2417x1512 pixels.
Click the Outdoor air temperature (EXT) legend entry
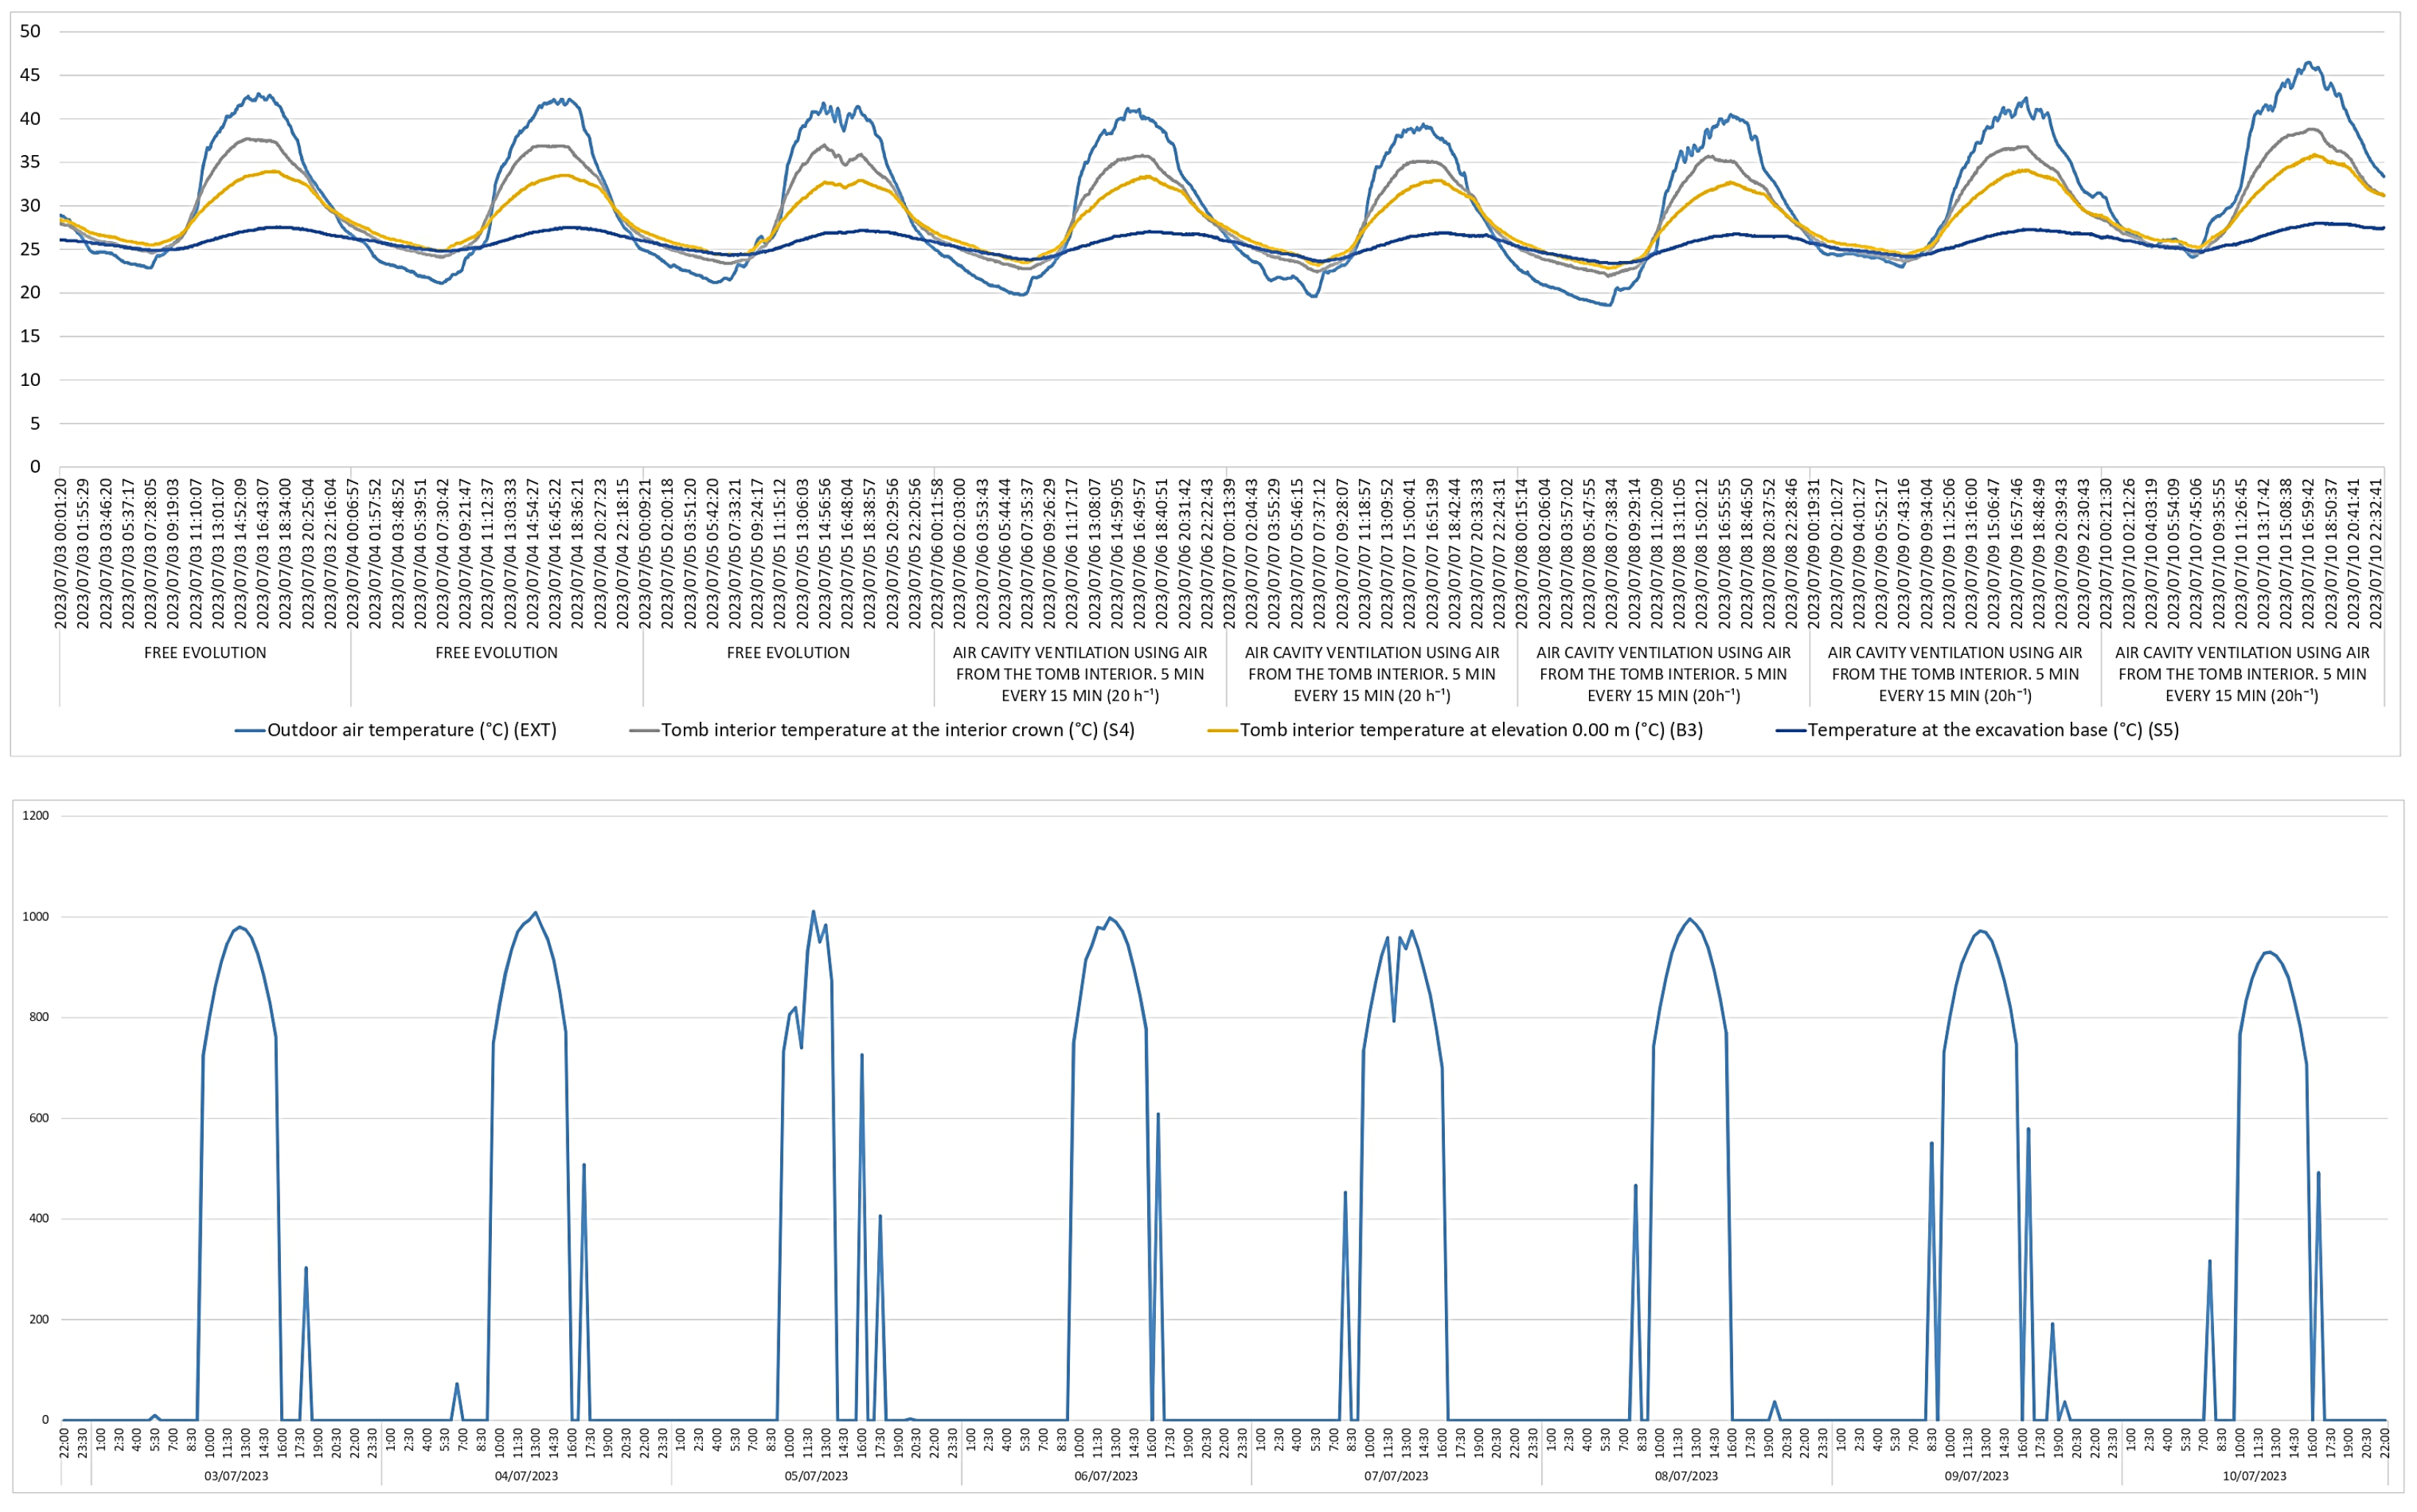[396, 730]
